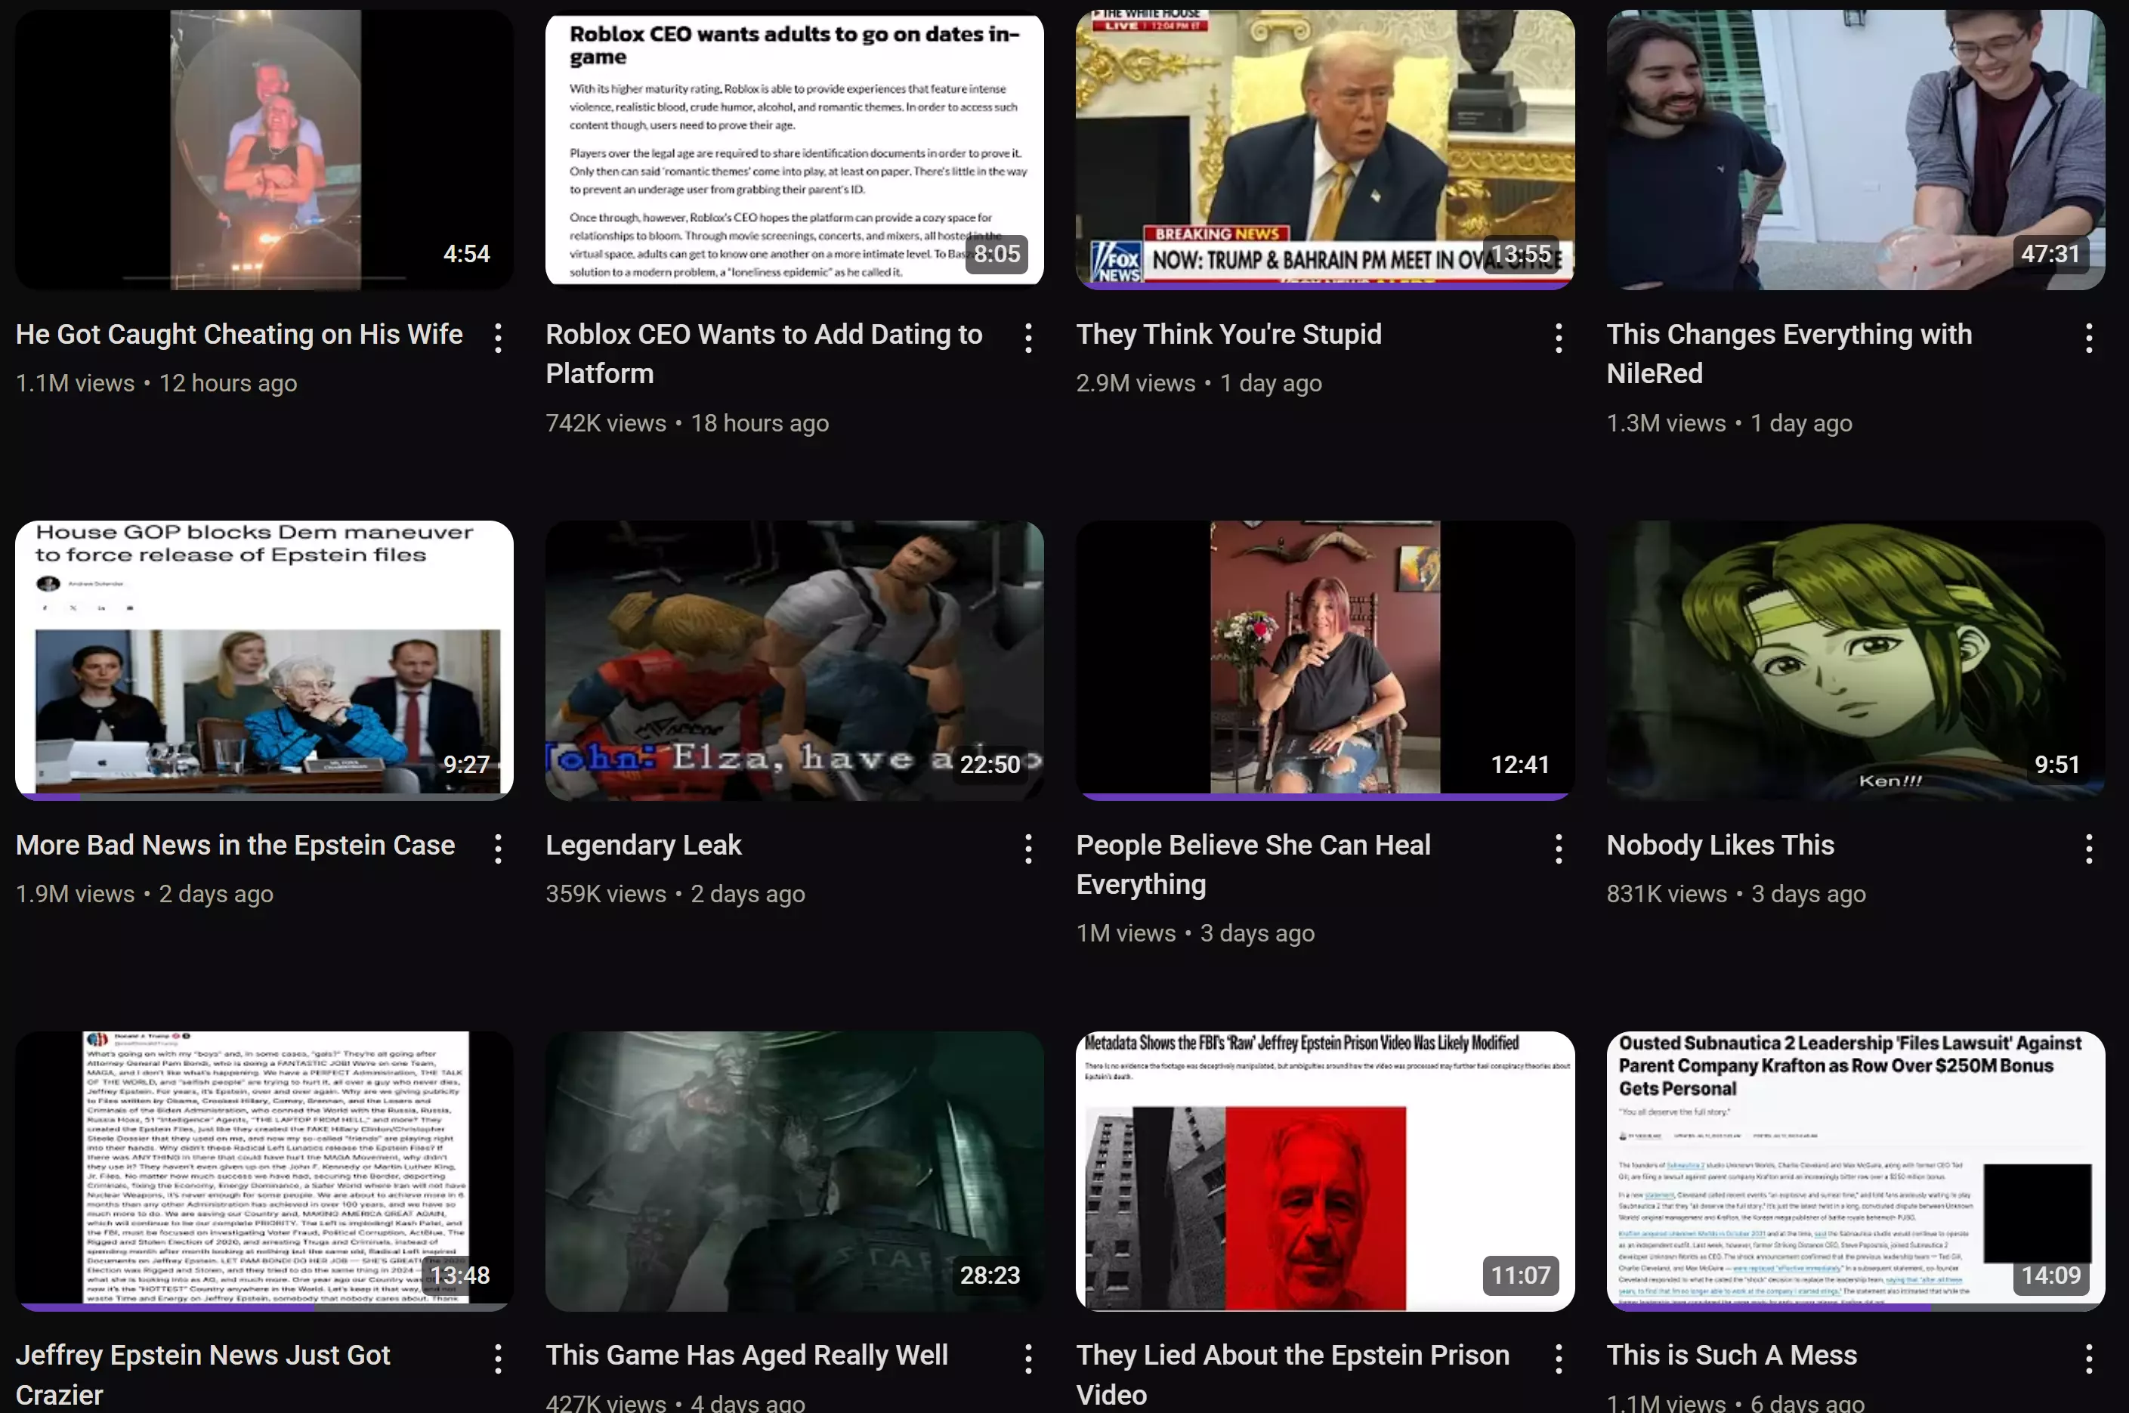
Task: Open three-dot menu for Legendary Leak
Action: 1028,848
